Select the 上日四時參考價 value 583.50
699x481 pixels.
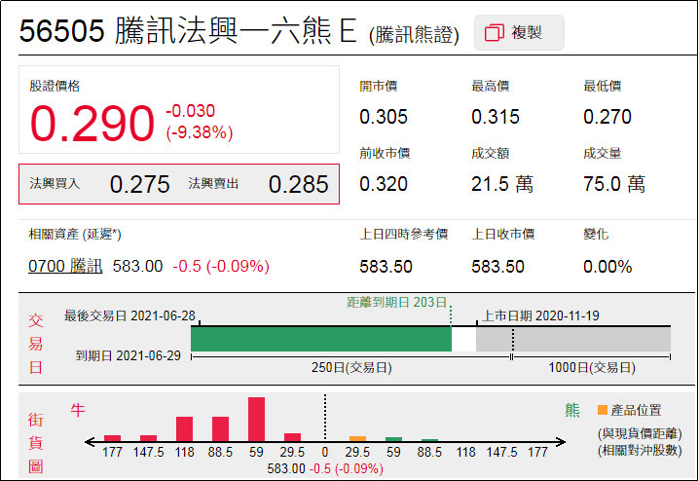tap(386, 267)
